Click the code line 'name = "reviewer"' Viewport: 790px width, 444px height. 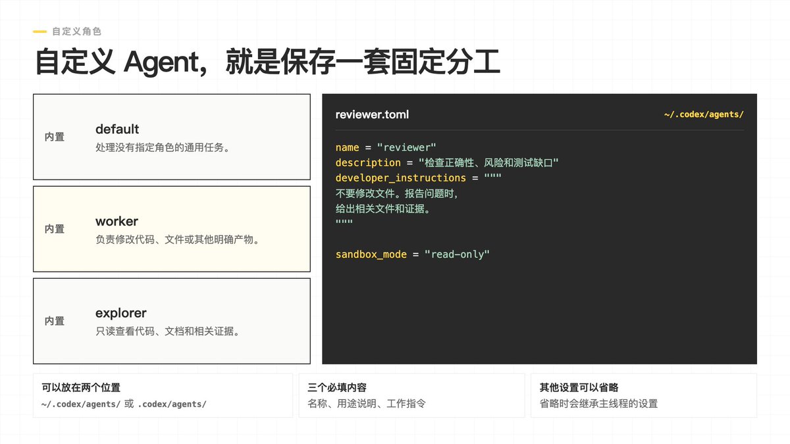coord(386,147)
